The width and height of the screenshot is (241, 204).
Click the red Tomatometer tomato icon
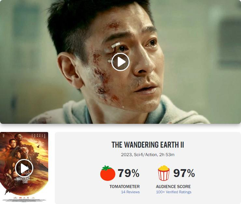point(107,173)
